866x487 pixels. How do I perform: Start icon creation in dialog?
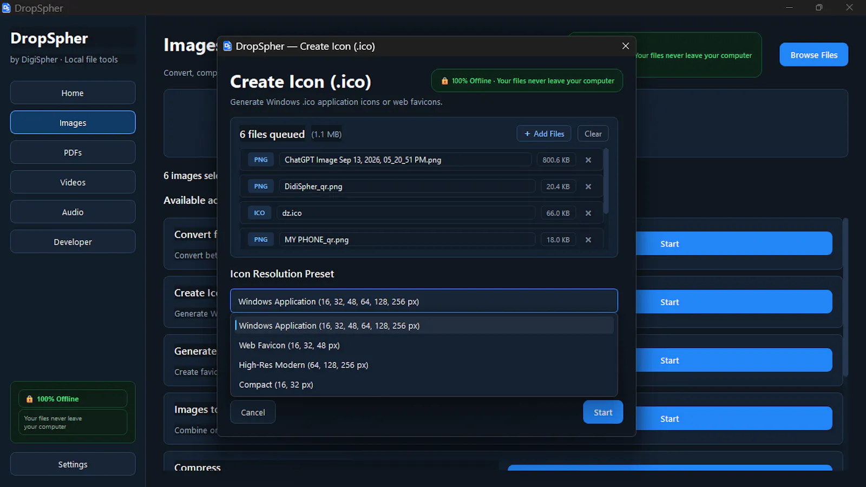coord(603,412)
